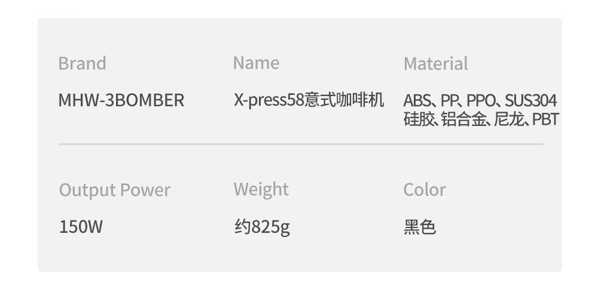
Task: Select the X-press58意式咖啡机 product name
Action: coord(309,100)
